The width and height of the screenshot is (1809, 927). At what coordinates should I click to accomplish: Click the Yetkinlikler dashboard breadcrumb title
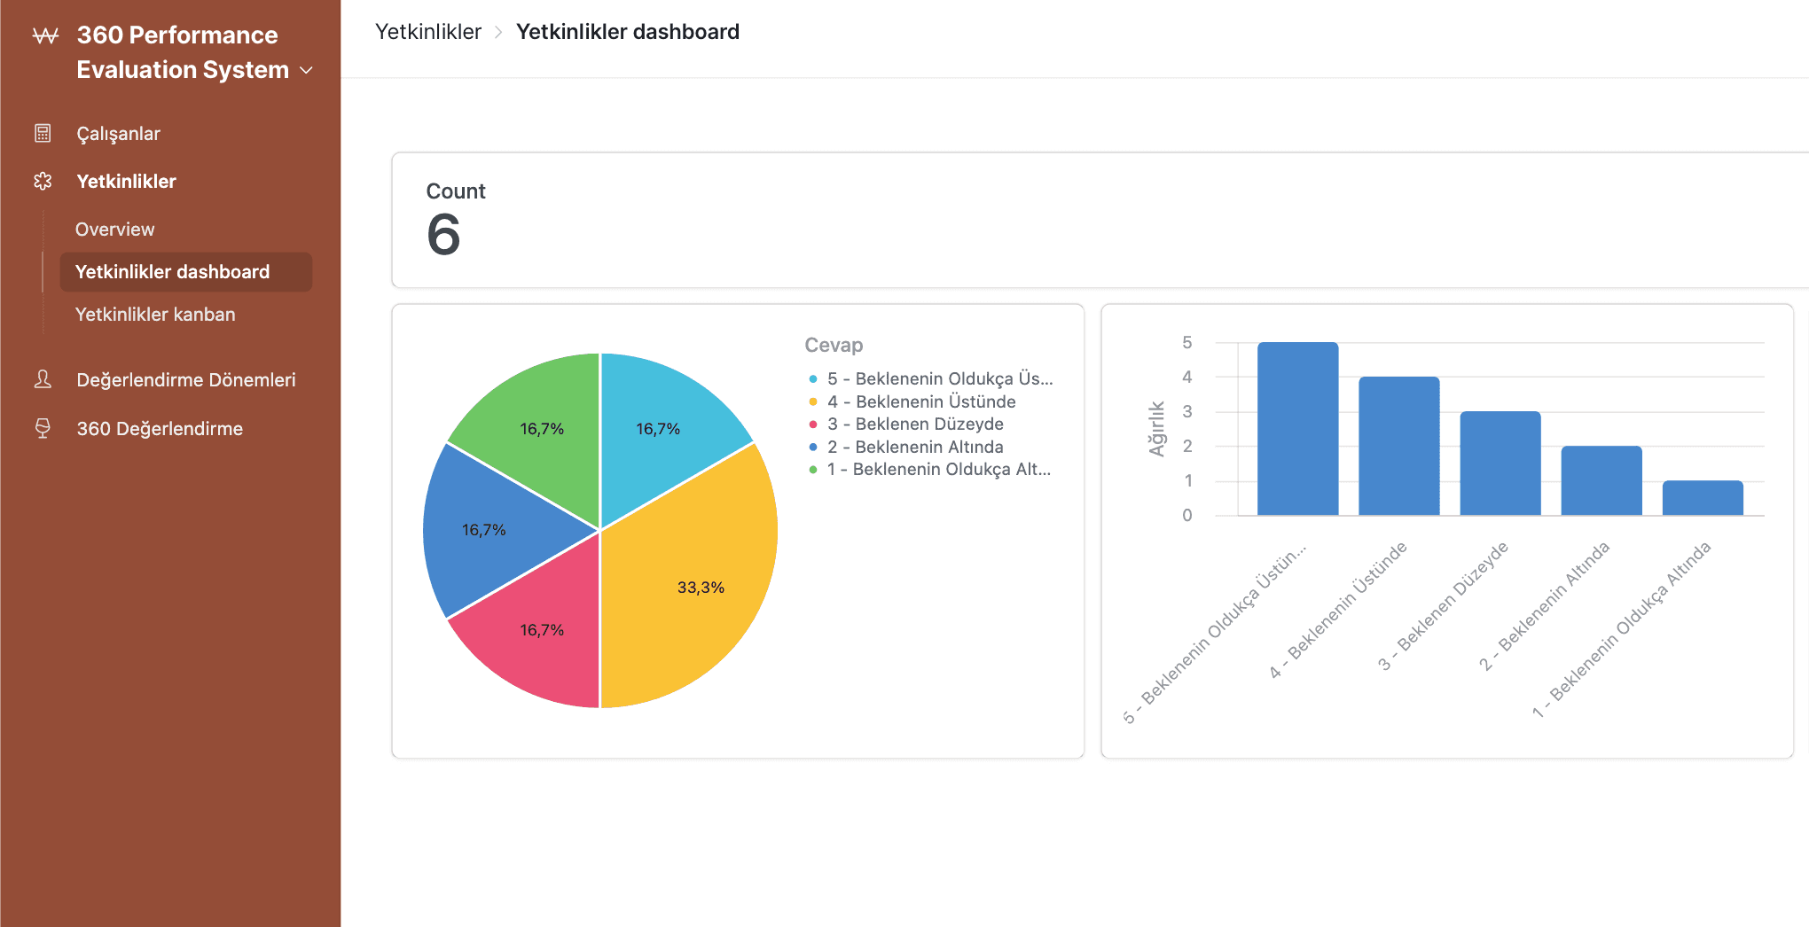pos(628,32)
